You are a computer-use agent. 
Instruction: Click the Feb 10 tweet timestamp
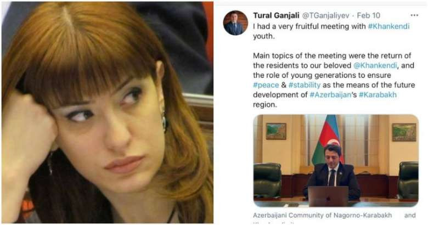(x=369, y=15)
